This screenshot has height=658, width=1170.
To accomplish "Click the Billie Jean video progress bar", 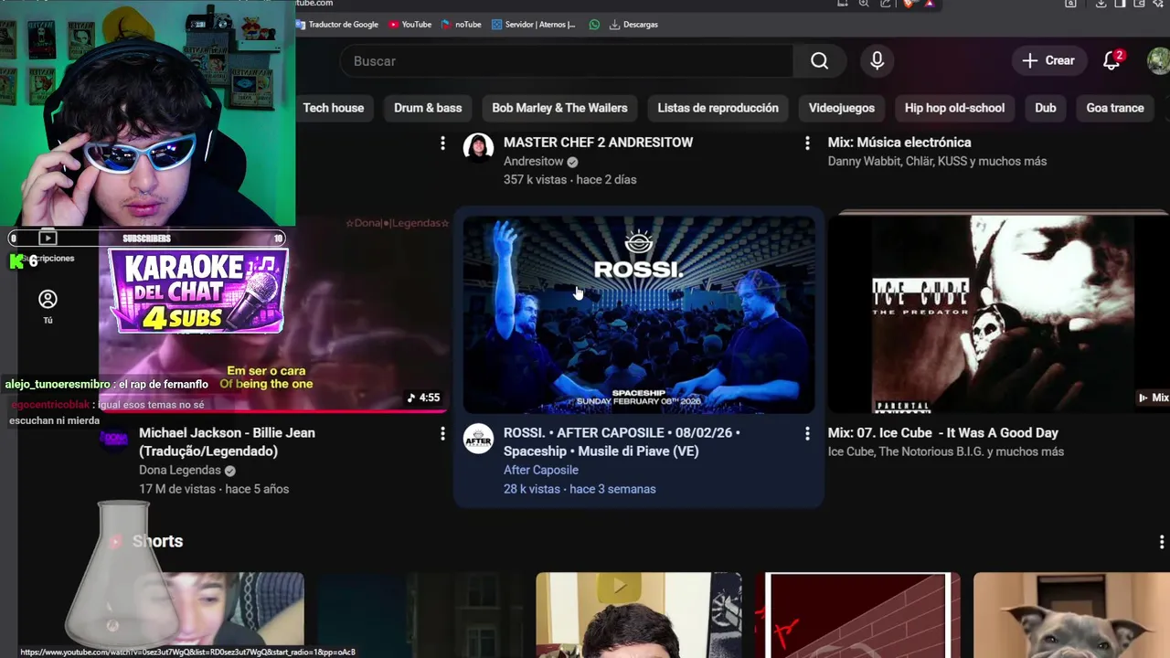I will tap(274, 411).
